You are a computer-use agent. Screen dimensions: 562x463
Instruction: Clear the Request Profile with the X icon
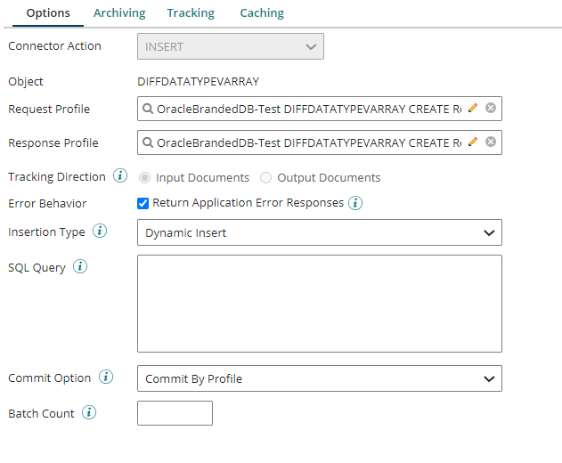pyautogui.click(x=491, y=108)
